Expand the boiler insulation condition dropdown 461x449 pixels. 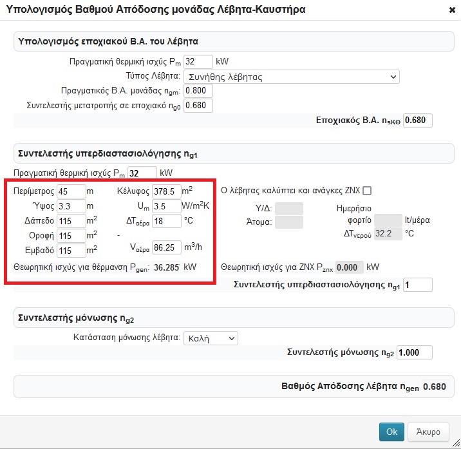point(211,338)
